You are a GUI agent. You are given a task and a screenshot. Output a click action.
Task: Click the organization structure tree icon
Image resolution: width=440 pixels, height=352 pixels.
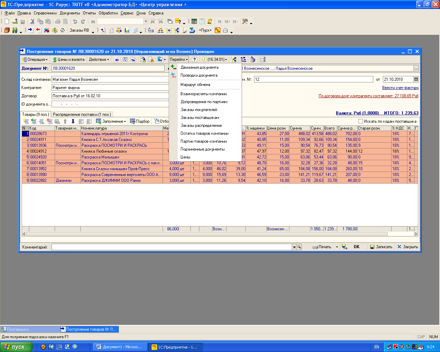pos(161,30)
